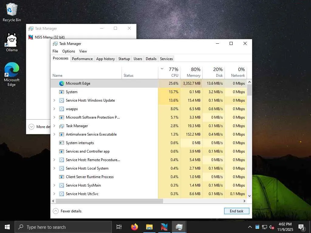Screen dimensions: 311x233
Task: Click the Microsoft Software Protection process icon
Action: tap(61, 117)
